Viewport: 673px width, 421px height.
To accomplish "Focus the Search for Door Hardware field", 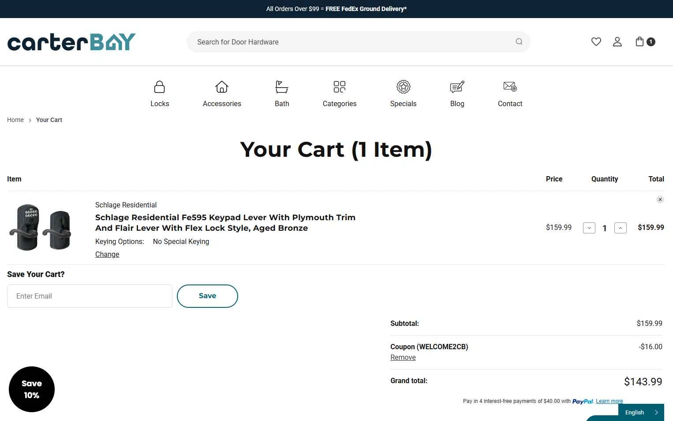I will [x=359, y=42].
